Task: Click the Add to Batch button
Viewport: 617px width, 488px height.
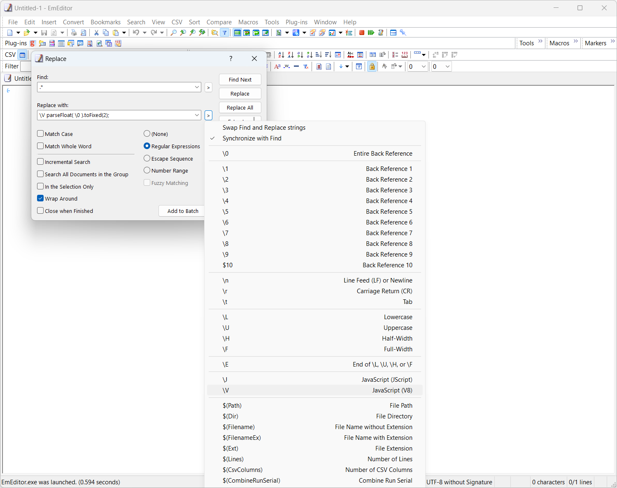Action: pyautogui.click(x=182, y=211)
